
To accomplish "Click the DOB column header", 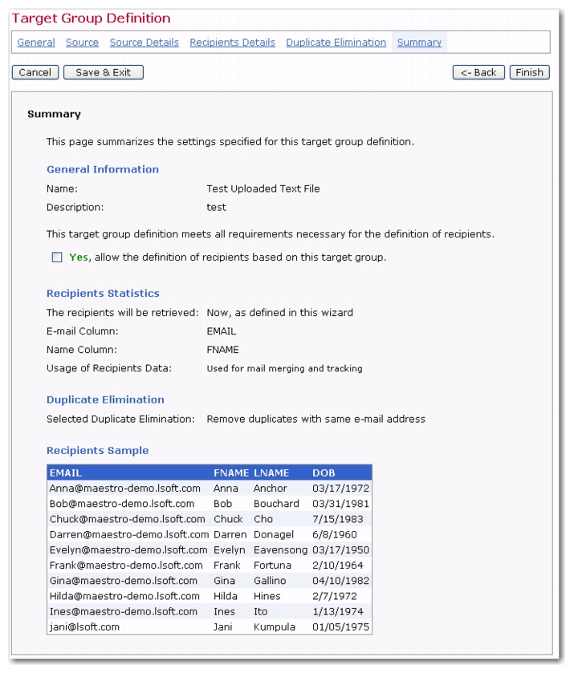I will (324, 473).
